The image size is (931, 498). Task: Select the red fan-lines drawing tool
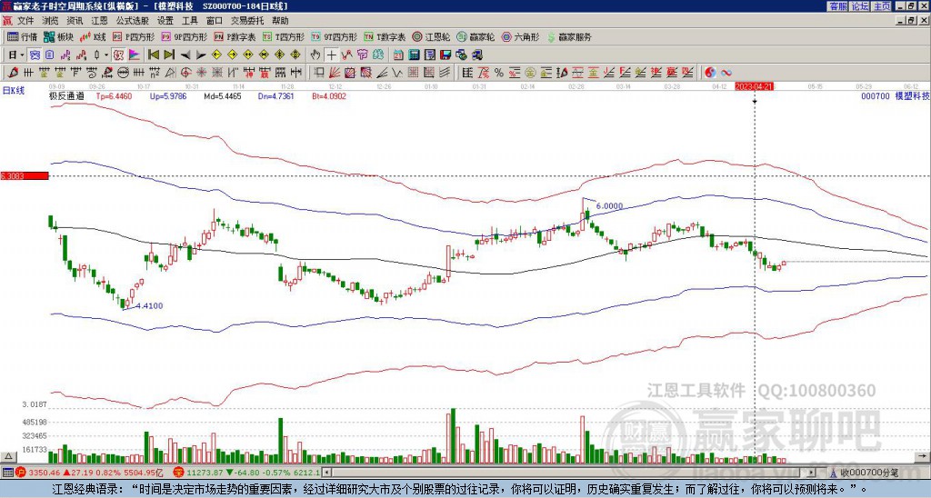pyautogui.click(x=335, y=73)
